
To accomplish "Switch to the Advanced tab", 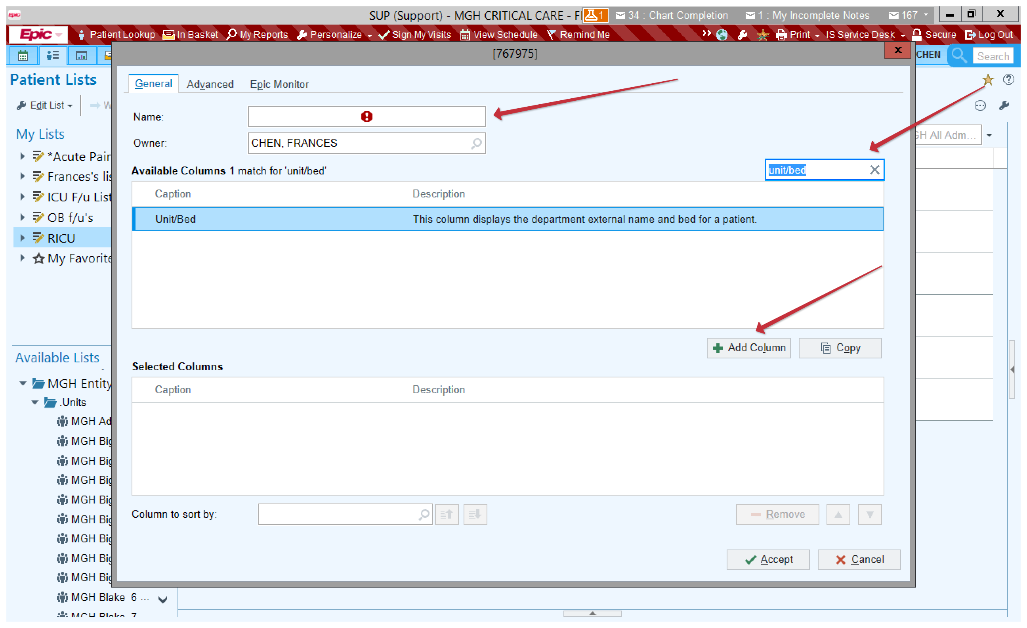I will pyautogui.click(x=210, y=84).
